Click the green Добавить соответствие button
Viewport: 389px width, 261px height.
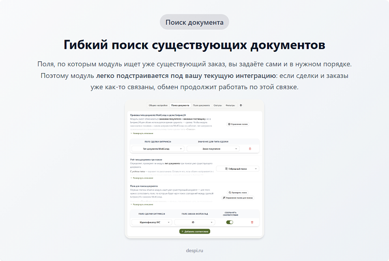coord(195,231)
